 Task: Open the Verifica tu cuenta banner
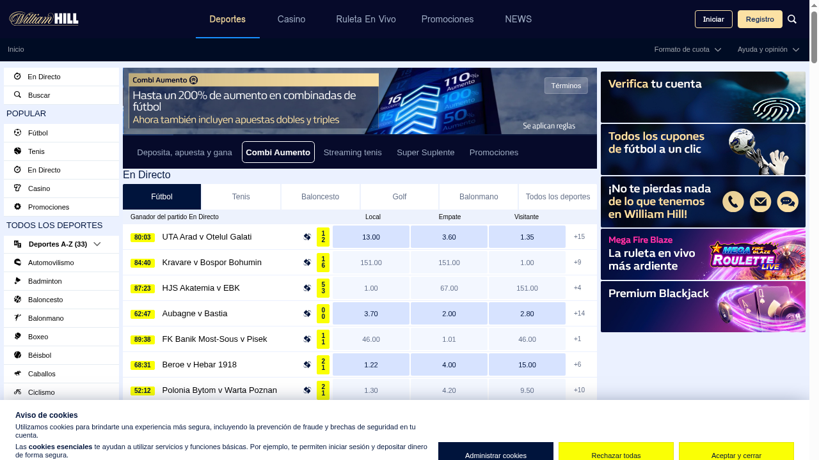click(703, 97)
